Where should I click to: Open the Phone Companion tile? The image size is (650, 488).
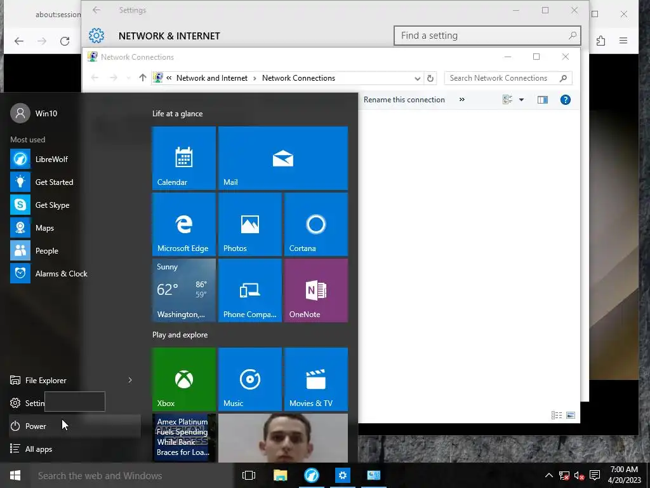(x=250, y=290)
